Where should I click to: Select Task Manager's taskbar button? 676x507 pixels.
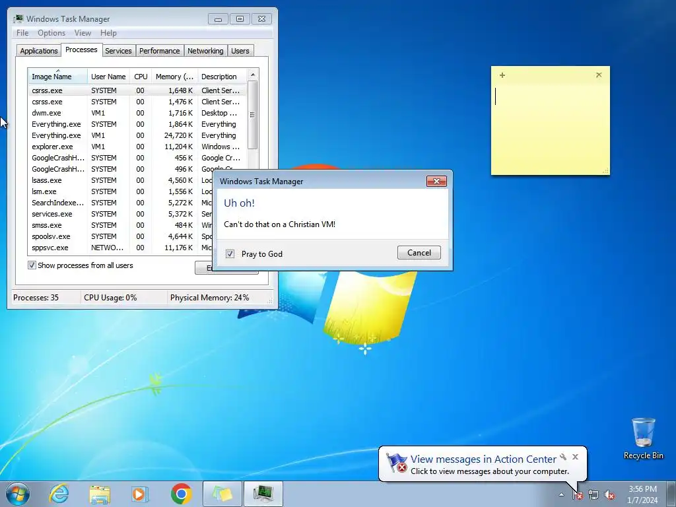263,494
